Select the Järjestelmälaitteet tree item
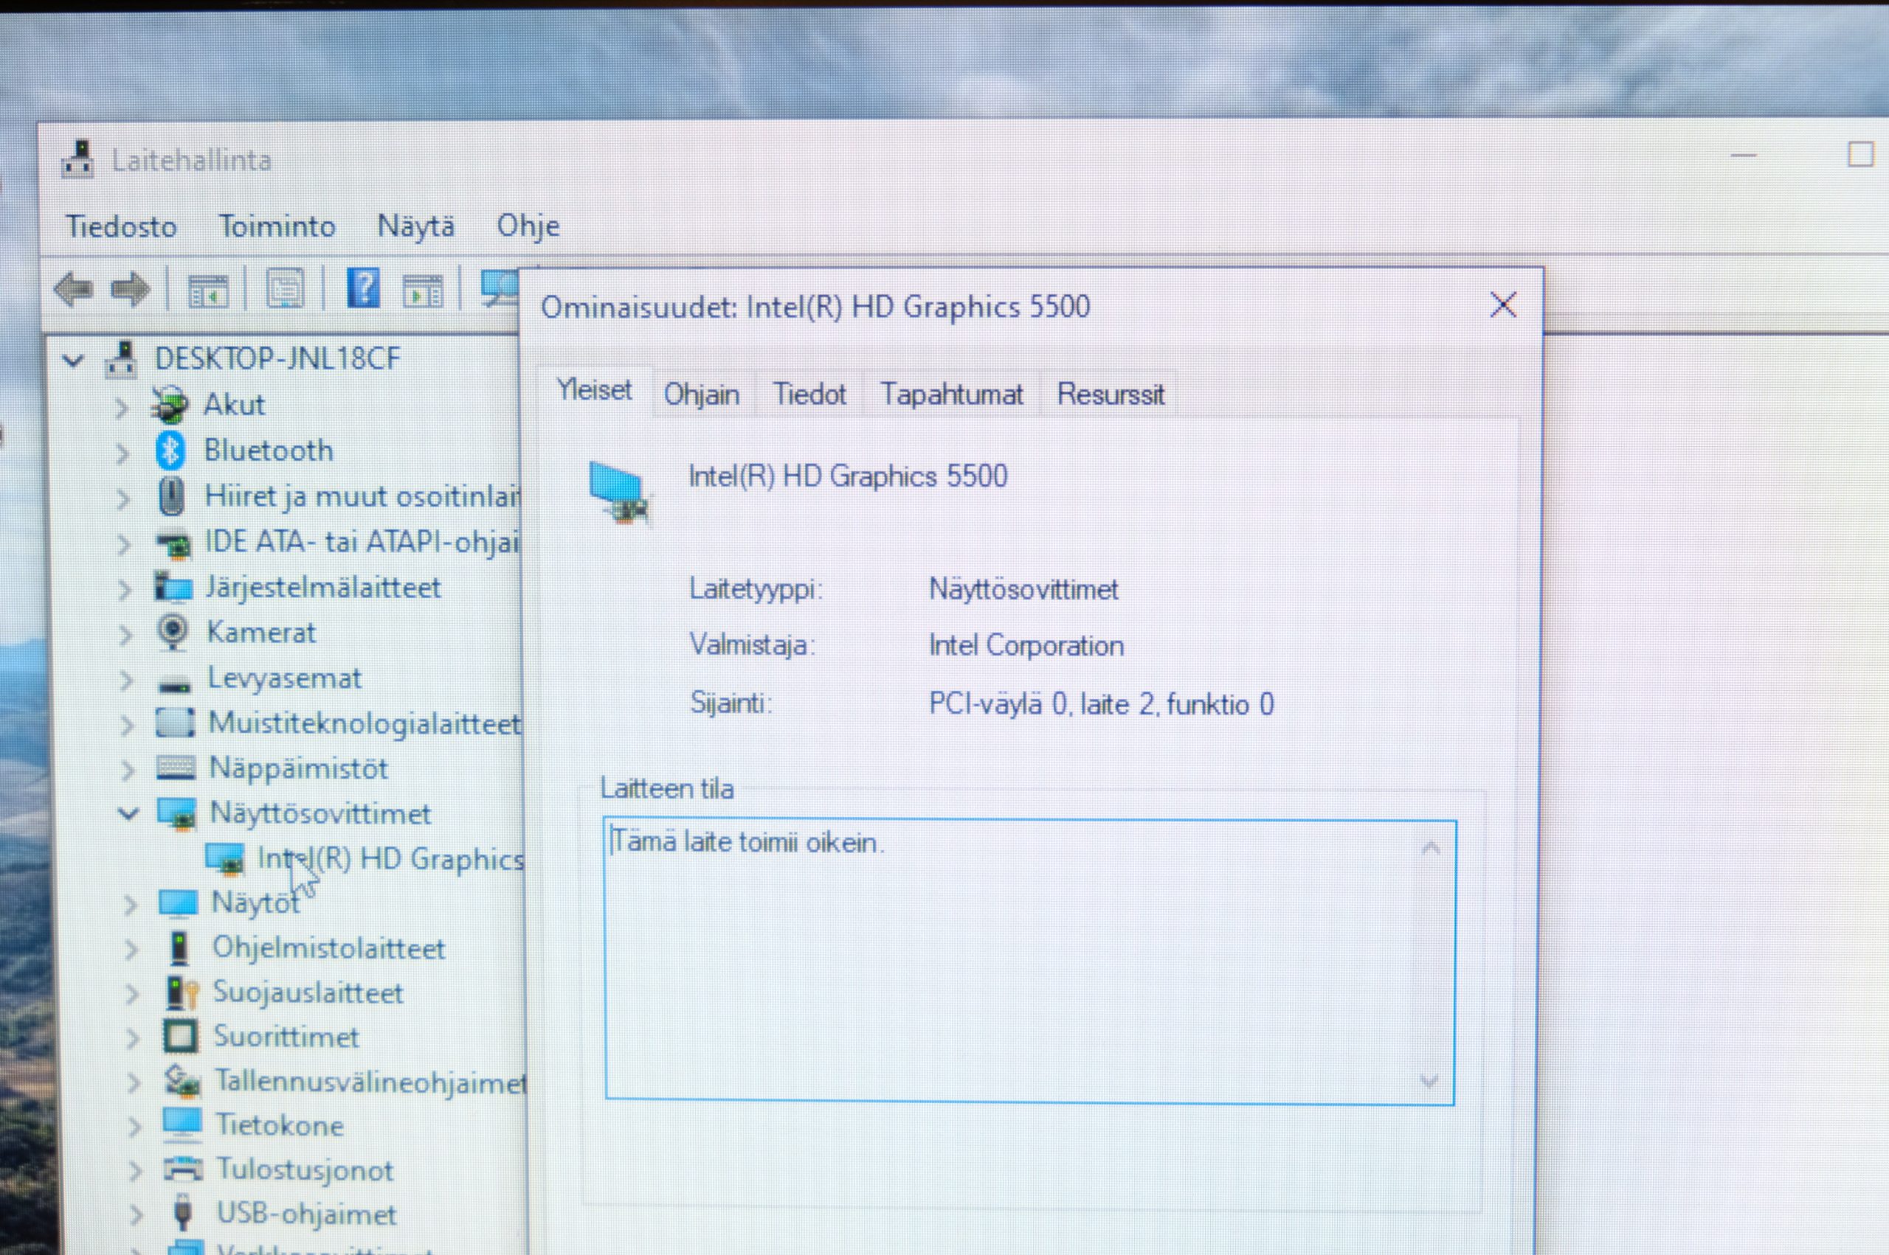The width and height of the screenshot is (1889, 1255). pyautogui.click(x=322, y=588)
